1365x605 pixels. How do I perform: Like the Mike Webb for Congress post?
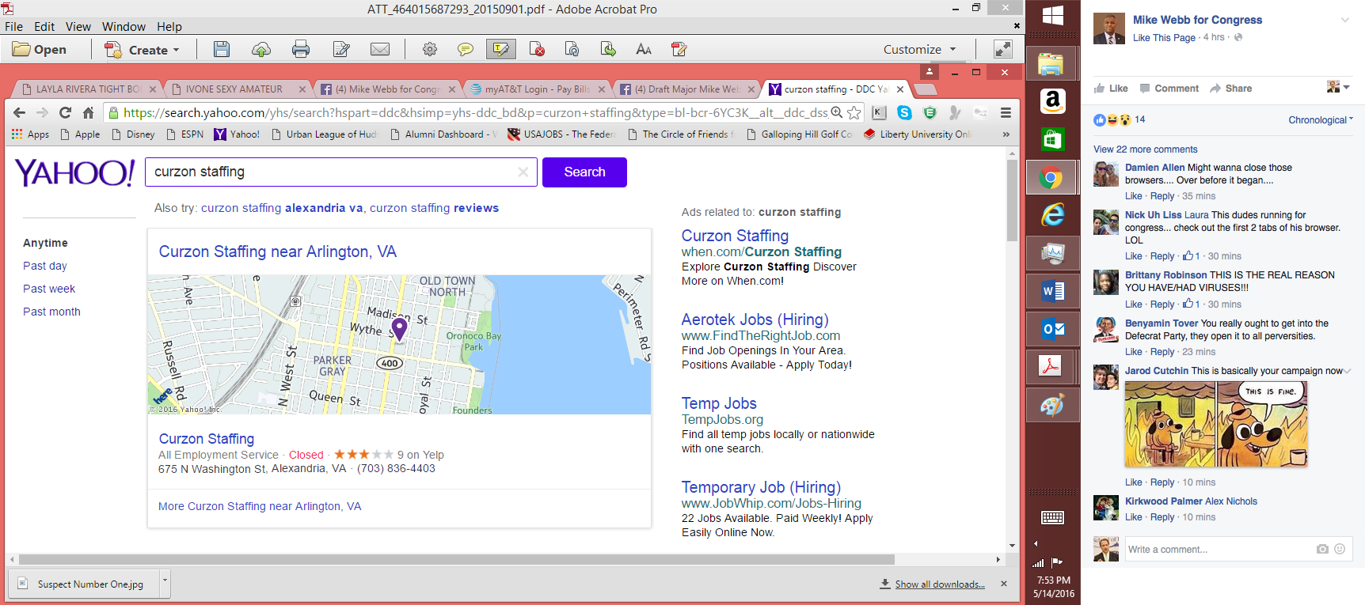pyautogui.click(x=1111, y=89)
